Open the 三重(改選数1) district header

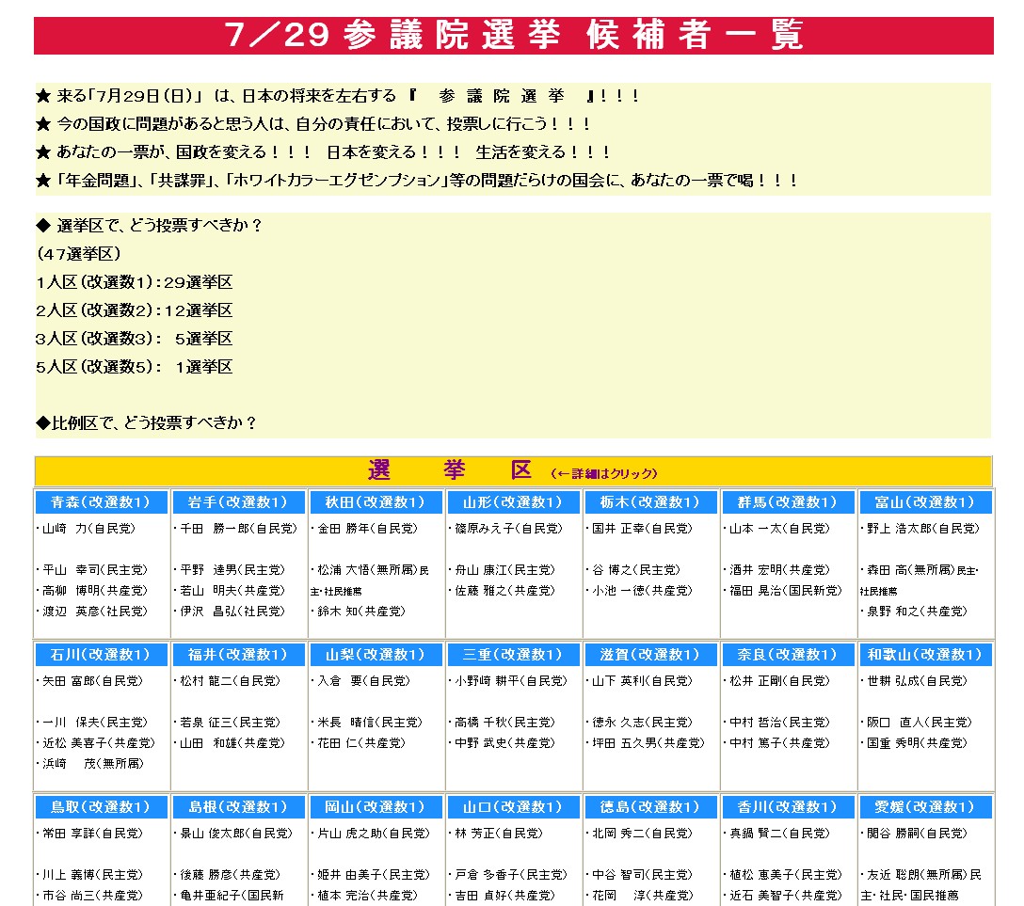click(x=513, y=654)
